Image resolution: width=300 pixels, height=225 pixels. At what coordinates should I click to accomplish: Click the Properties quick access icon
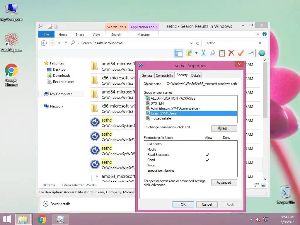click(50, 26)
